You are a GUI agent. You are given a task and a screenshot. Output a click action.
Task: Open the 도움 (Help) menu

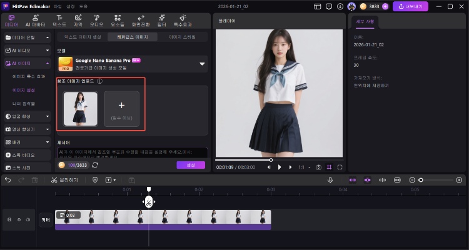click(x=83, y=6)
